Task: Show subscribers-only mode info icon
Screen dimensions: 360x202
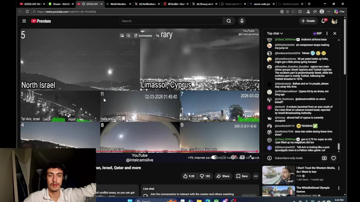Action: 269,158
